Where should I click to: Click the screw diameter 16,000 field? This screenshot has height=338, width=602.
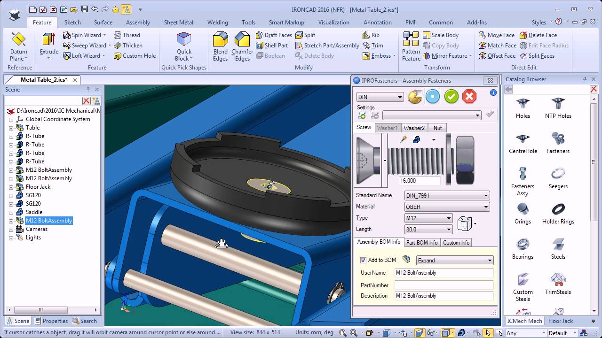419,181
